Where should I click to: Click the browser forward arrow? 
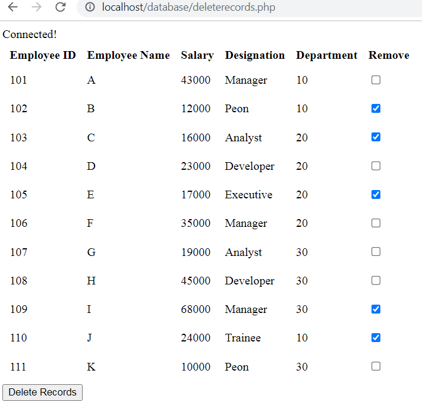[x=36, y=7]
